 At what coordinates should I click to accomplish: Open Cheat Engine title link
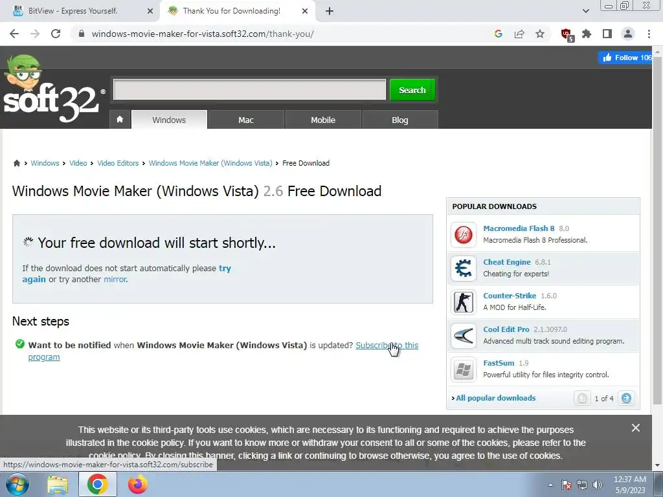pyautogui.click(x=506, y=262)
